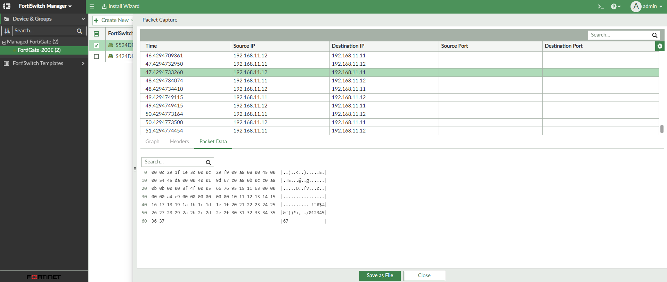Open the CLI console icon
This screenshot has width=667, height=282.
(601, 6)
